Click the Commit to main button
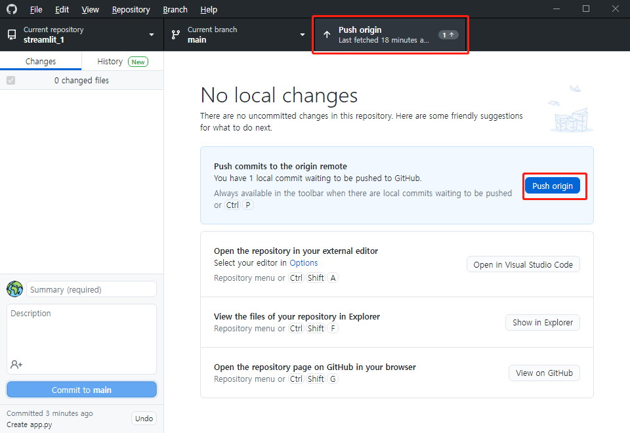Image resolution: width=630 pixels, height=433 pixels. (81, 390)
